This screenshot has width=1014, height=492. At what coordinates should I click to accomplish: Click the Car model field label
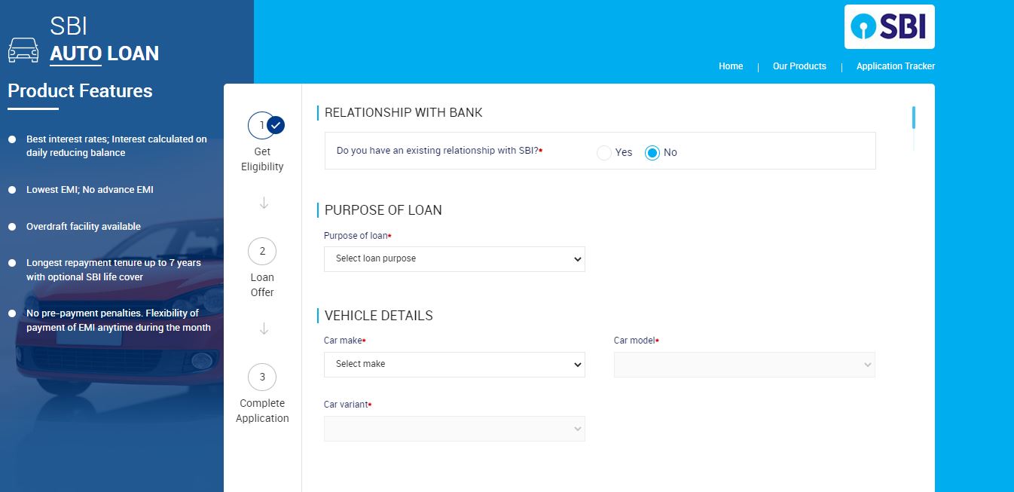tap(636, 341)
